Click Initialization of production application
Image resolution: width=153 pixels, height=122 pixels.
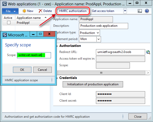tap(93, 84)
